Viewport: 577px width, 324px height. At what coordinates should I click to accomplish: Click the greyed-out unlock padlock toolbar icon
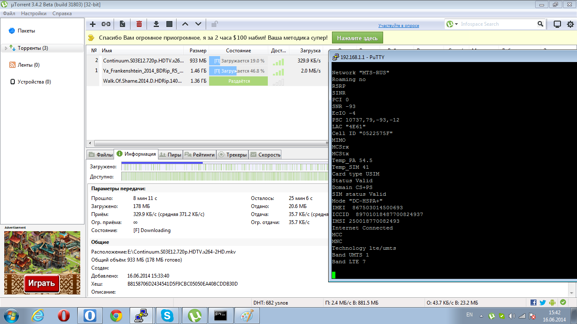tap(215, 24)
